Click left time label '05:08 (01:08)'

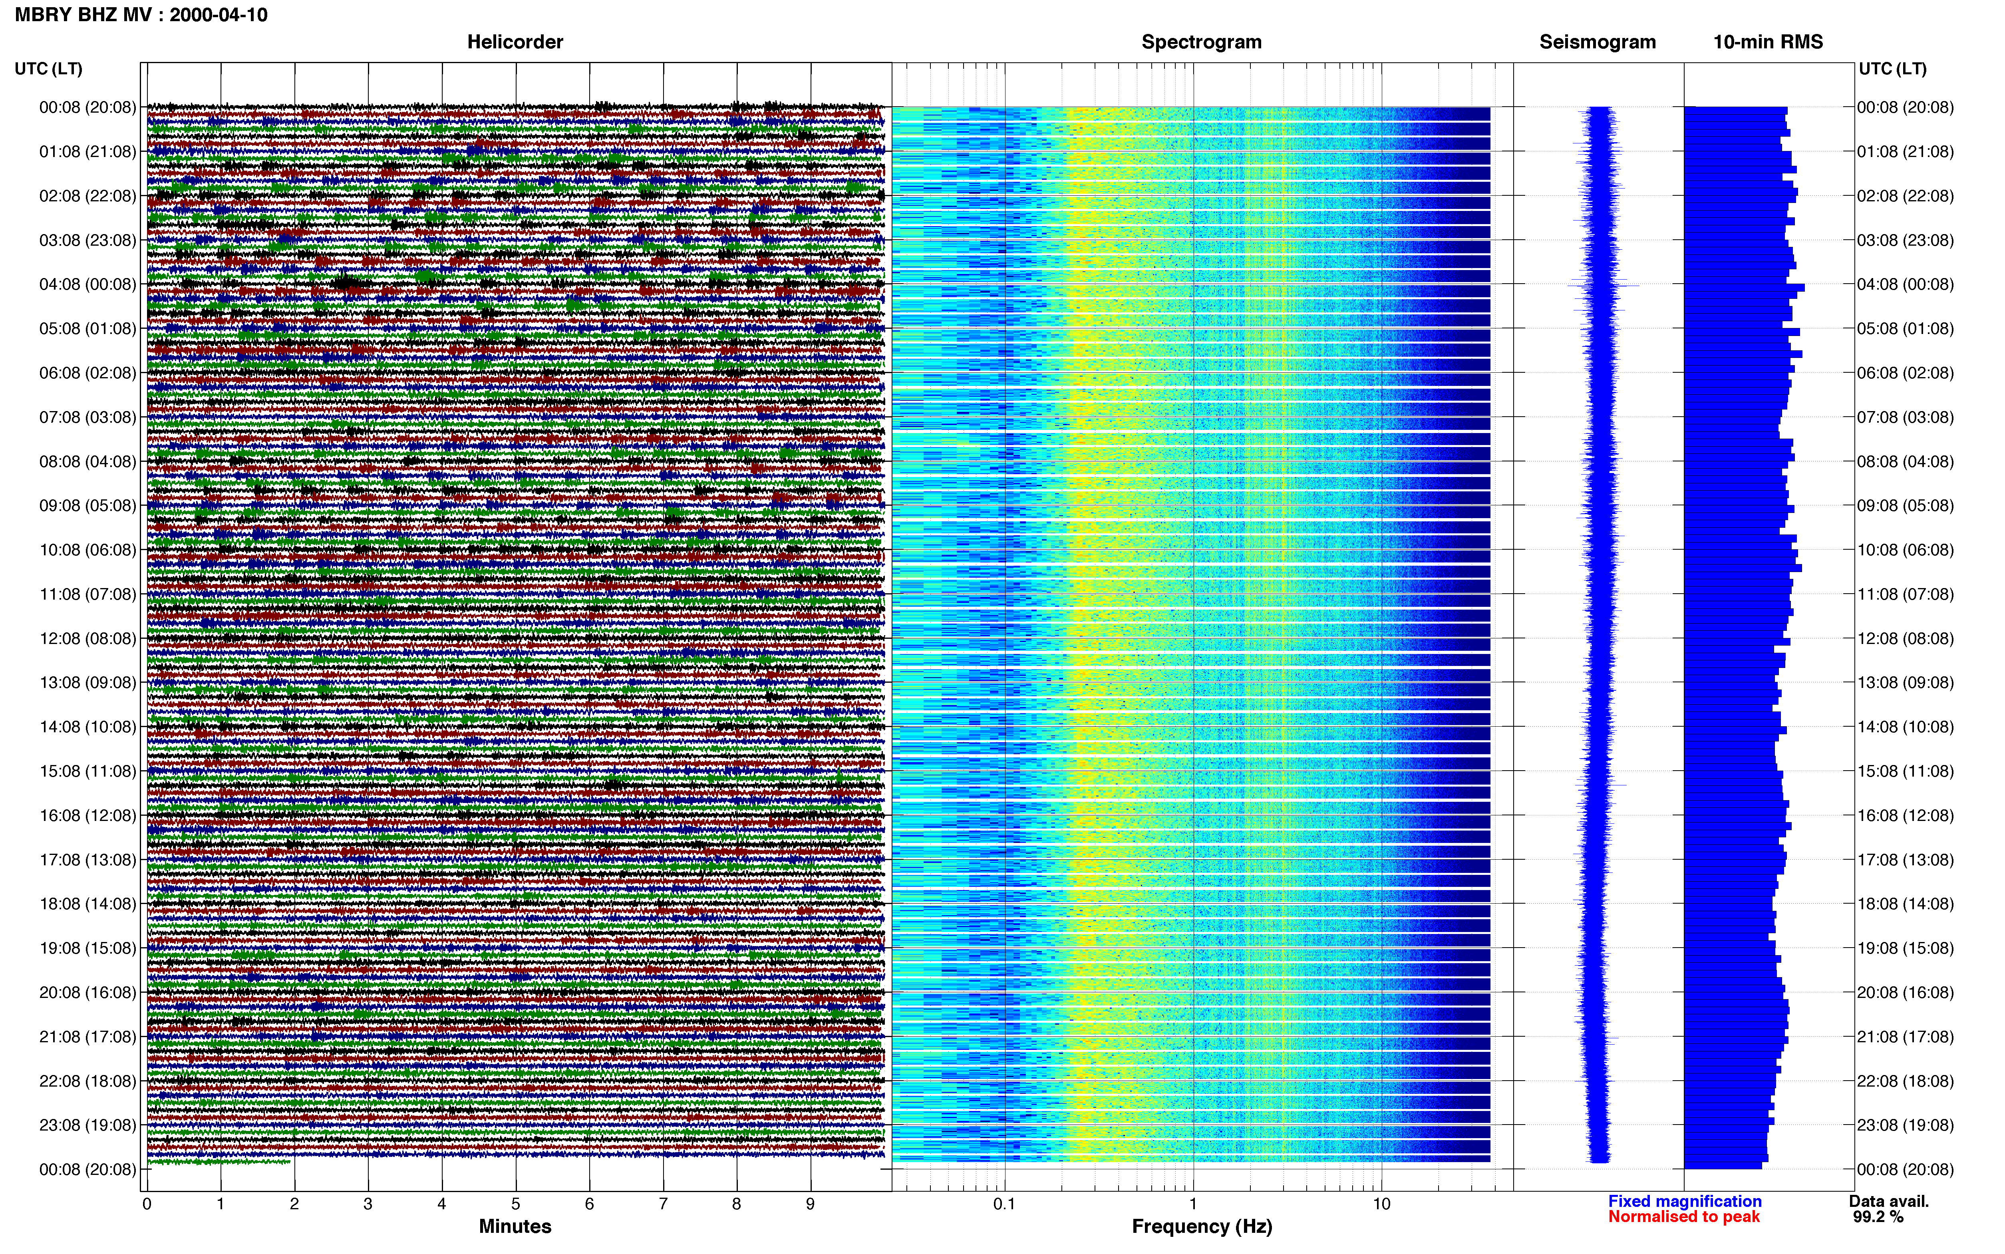(88, 328)
